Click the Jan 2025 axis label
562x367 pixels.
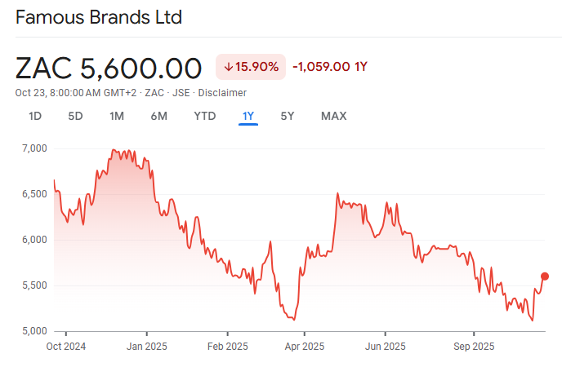(147, 346)
